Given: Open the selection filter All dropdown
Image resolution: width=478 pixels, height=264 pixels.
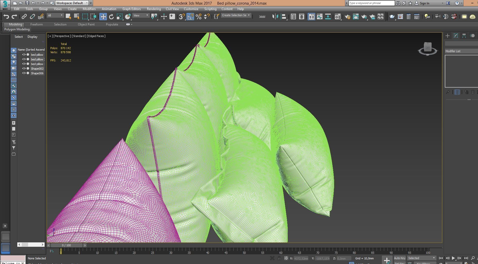Looking at the screenshot, I should point(55,15).
